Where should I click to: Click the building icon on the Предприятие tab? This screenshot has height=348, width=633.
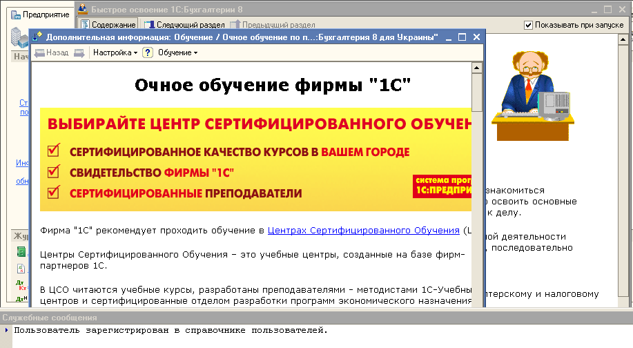16,15
